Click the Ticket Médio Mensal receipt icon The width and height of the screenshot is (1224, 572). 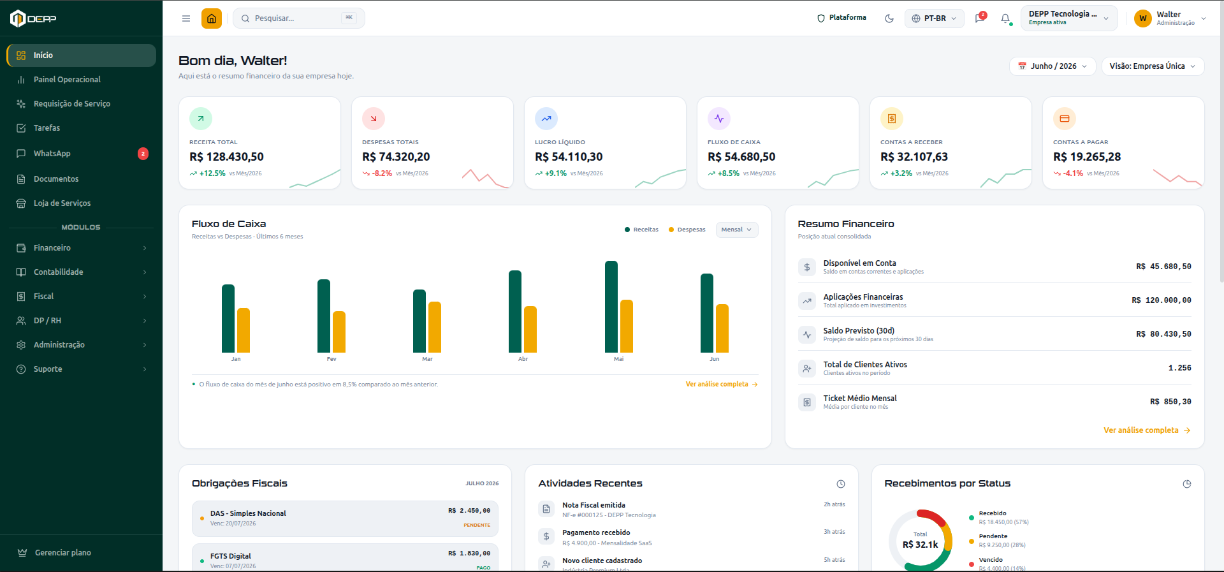(807, 402)
